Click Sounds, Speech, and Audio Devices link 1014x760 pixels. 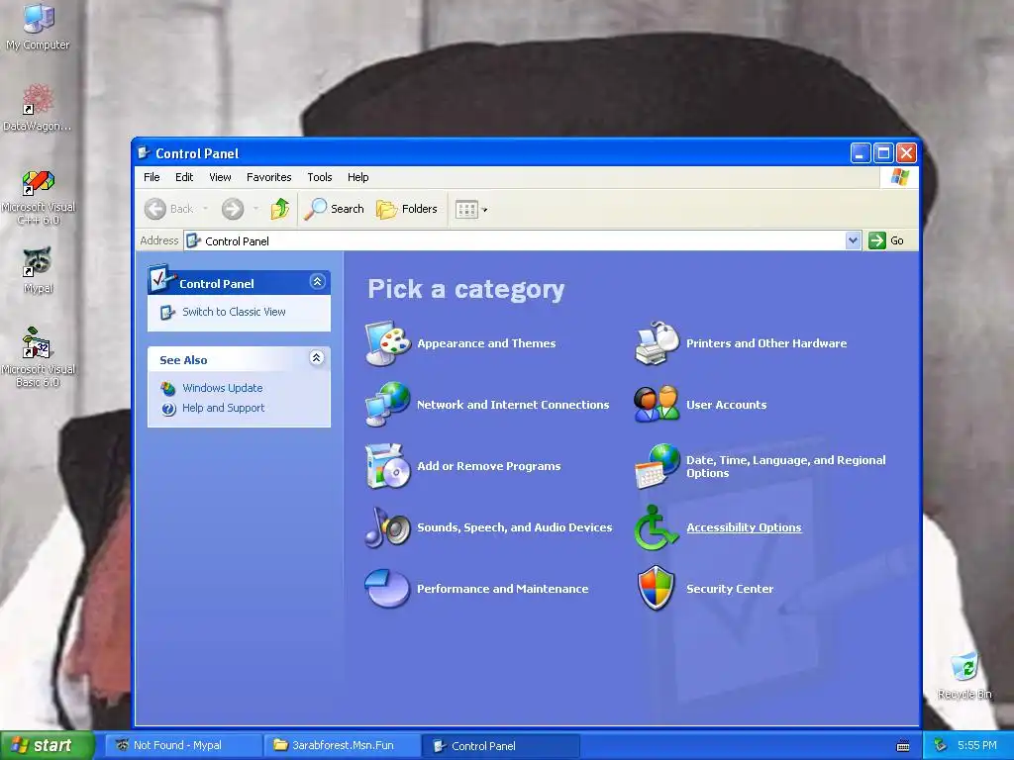coord(515,527)
